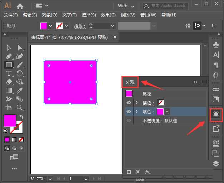
Task: Toggle visibility of opacity (不透明度) row
Action: point(129,121)
